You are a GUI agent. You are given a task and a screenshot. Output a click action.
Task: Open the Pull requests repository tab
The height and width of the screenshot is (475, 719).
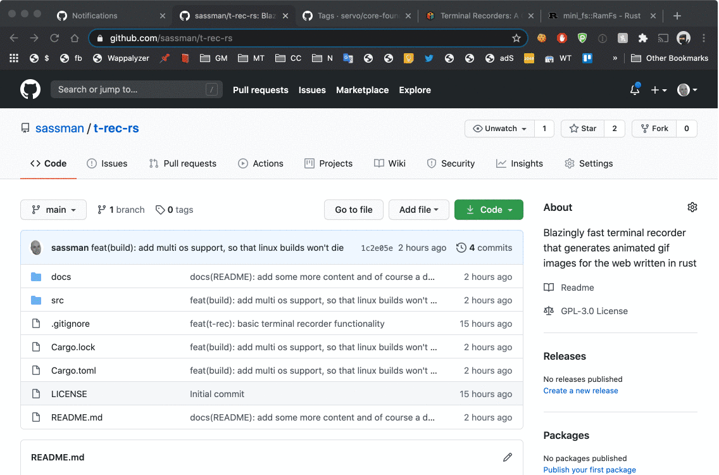pyautogui.click(x=182, y=163)
